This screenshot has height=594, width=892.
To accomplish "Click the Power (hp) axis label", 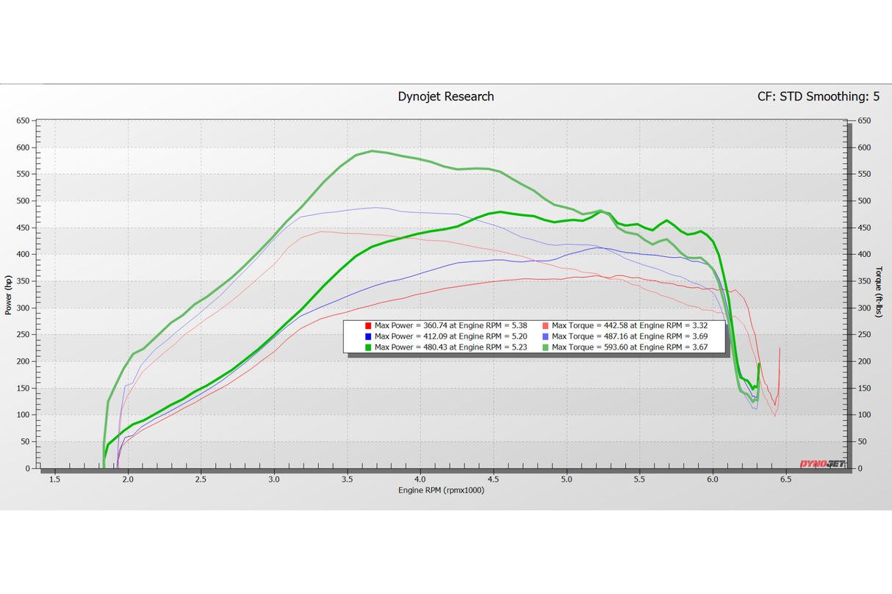I will click(x=8, y=294).
